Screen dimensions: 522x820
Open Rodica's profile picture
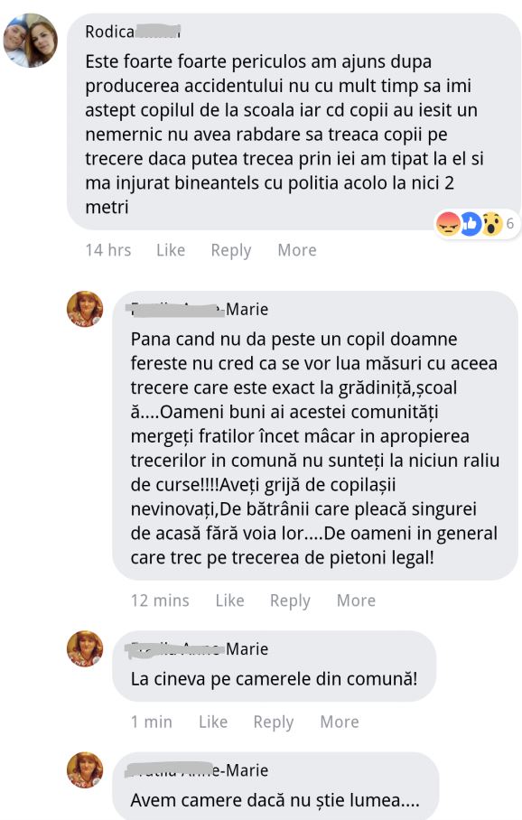pos(31,41)
